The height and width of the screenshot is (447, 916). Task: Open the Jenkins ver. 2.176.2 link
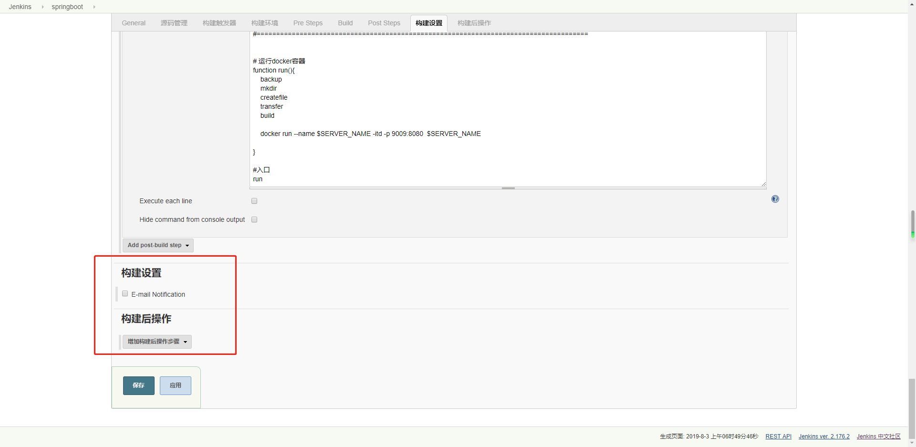pos(824,437)
